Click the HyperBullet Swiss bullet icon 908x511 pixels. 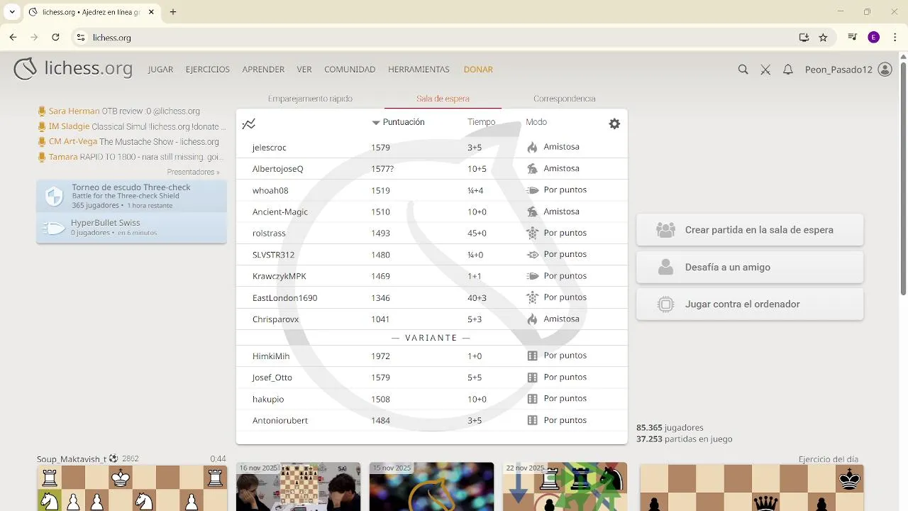54,227
